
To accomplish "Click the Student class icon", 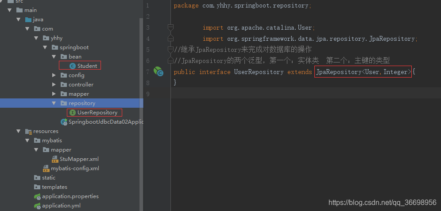I will 72,66.
